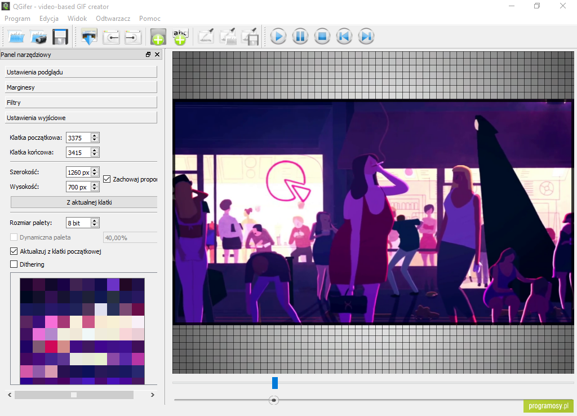Increase Klatka początkowa with up arrow
This screenshot has height=416, width=577.
click(95, 135)
